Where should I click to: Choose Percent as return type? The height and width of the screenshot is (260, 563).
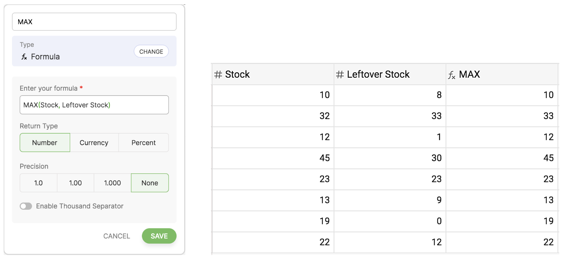tap(144, 143)
